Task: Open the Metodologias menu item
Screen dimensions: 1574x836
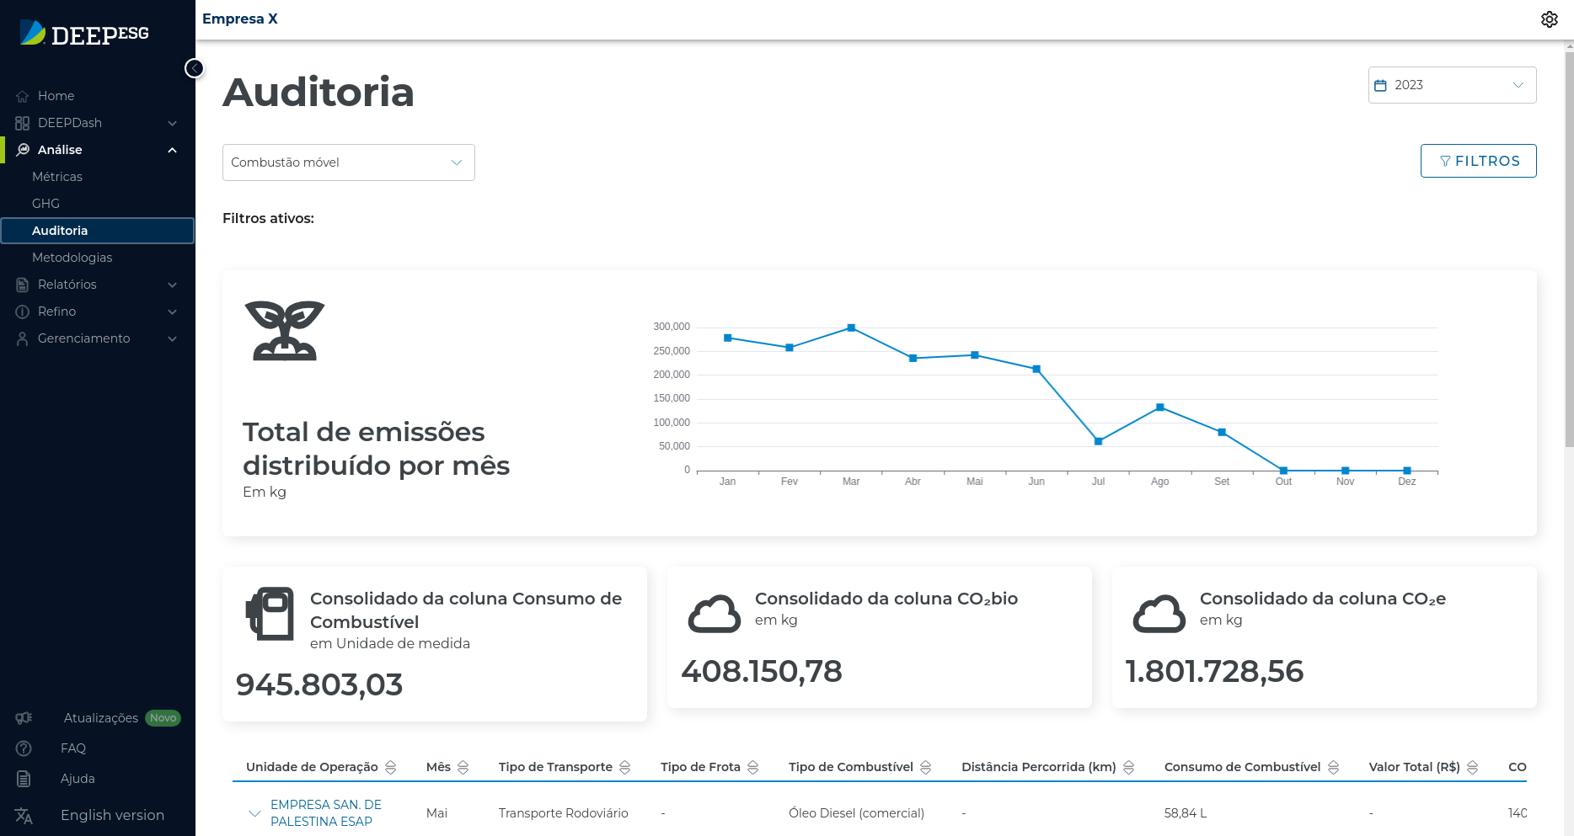Action: coord(72,258)
